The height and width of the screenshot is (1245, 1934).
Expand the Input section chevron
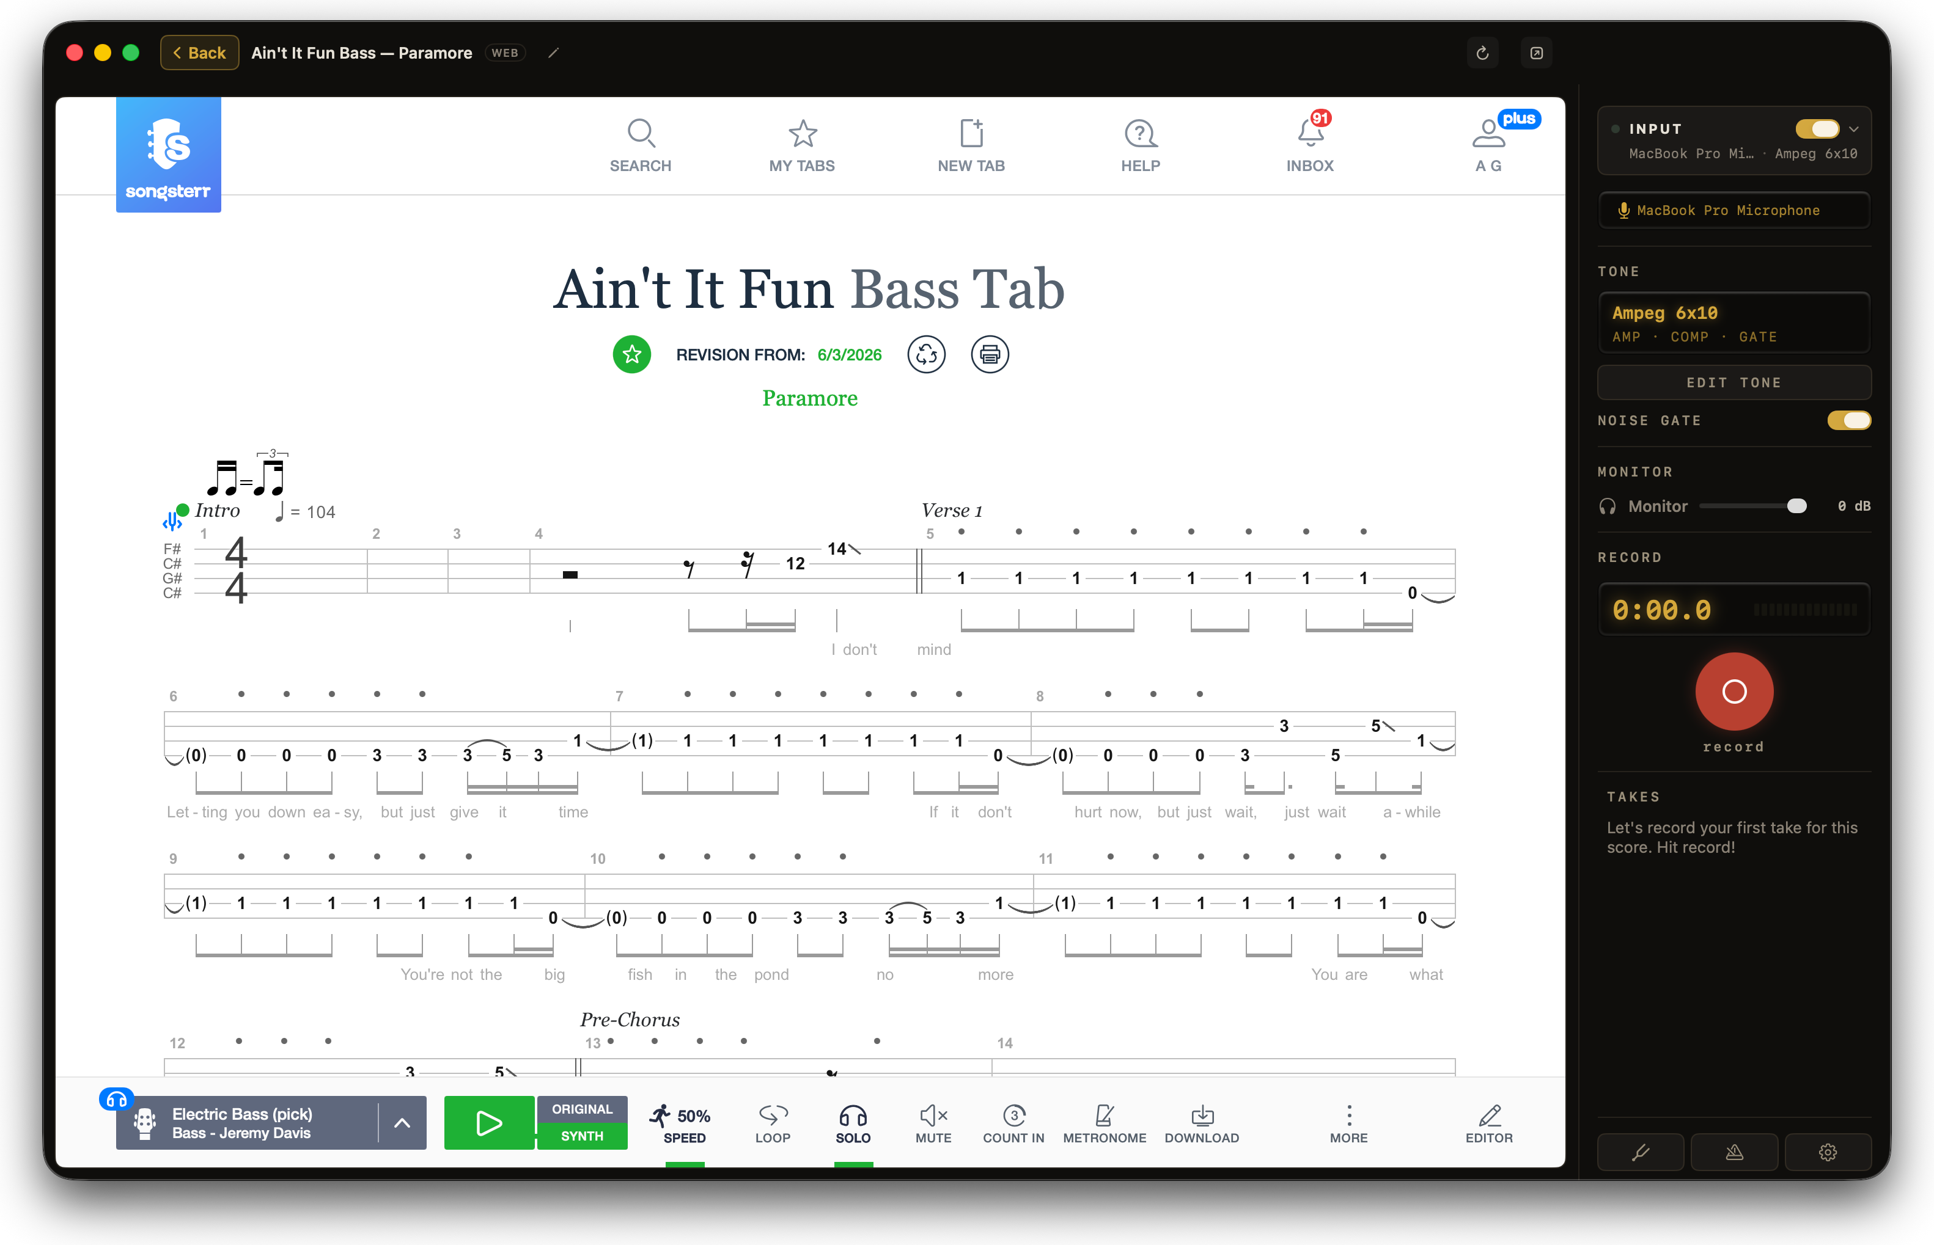coord(1854,130)
